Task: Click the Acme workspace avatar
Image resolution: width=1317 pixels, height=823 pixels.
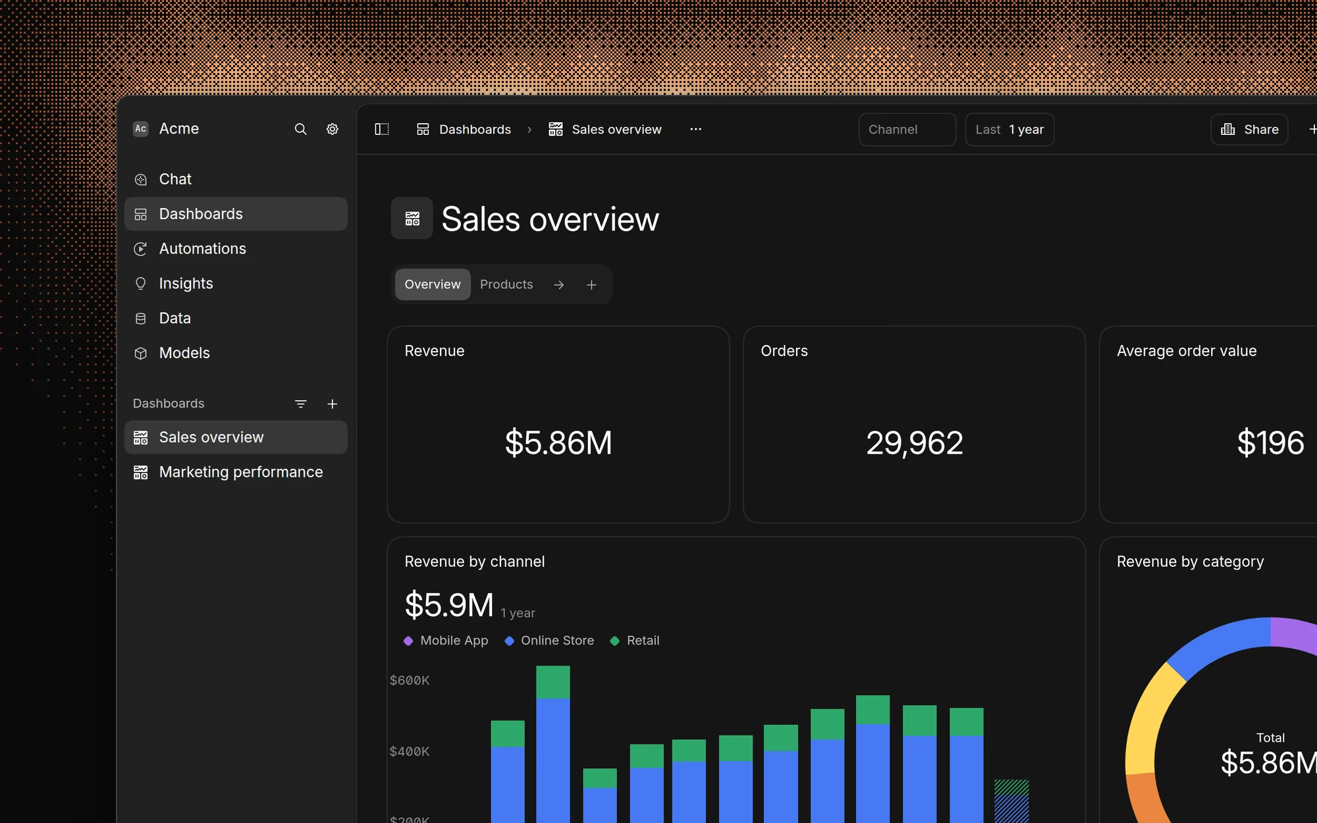Action: (140, 129)
